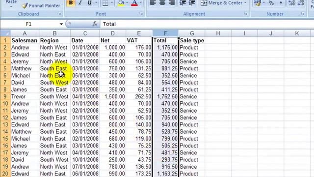The width and height of the screenshot is (314, 177).
Task: Toggle Underline formatting
Action: tap(89, 3)
